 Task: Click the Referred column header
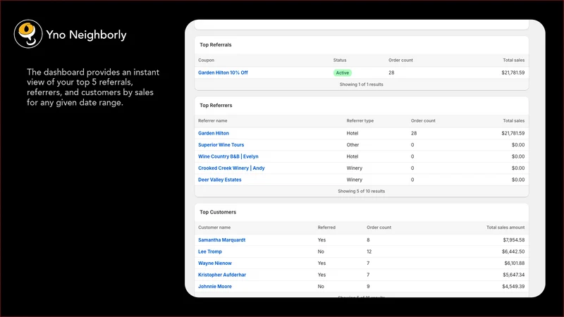tap(326, 228)
